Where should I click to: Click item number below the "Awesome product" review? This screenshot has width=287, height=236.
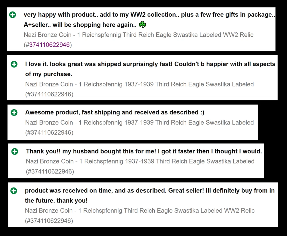click(x=49, y=132)
